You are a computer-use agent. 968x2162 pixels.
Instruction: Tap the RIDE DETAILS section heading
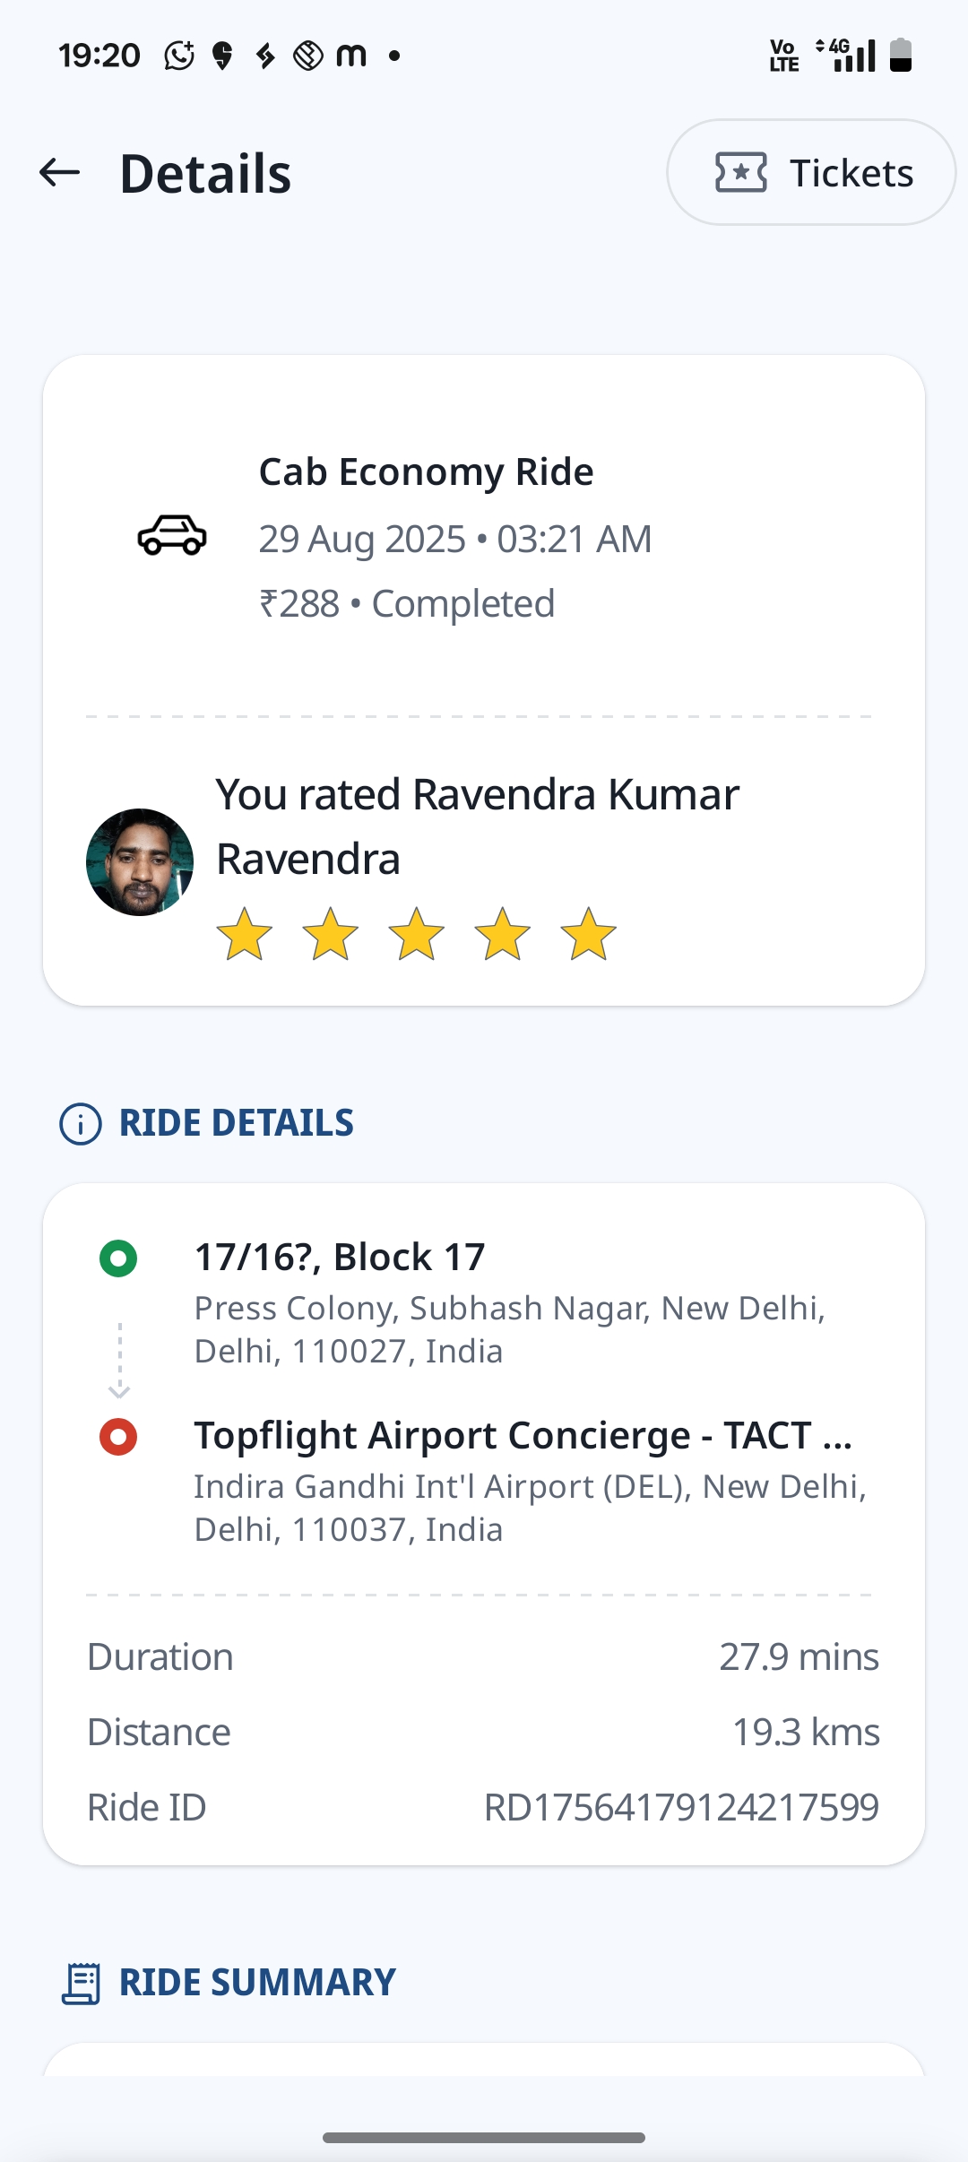coord(237,1123)
